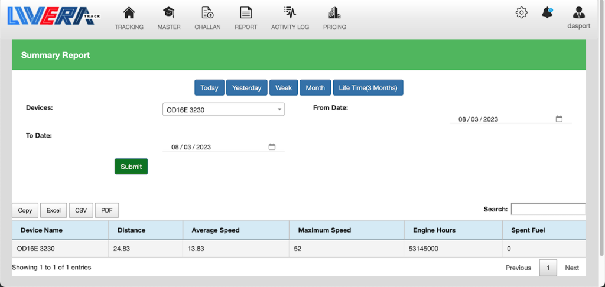Select the Today range filter
This screenshot has width=605, height=287.
pyautogui.click(x=209, y=88)
